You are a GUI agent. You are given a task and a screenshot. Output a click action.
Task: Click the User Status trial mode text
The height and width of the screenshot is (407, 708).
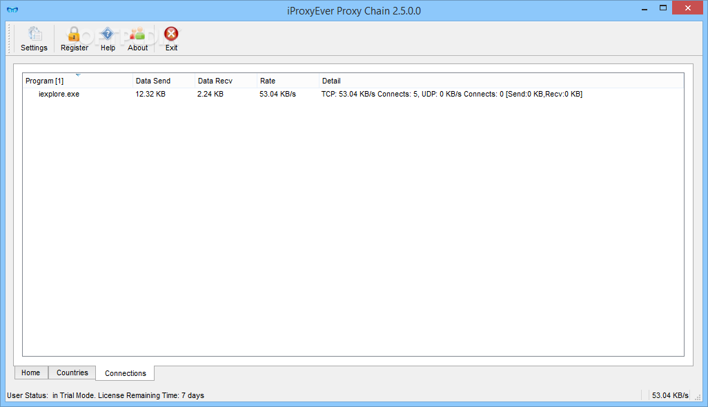coord(106,395)
